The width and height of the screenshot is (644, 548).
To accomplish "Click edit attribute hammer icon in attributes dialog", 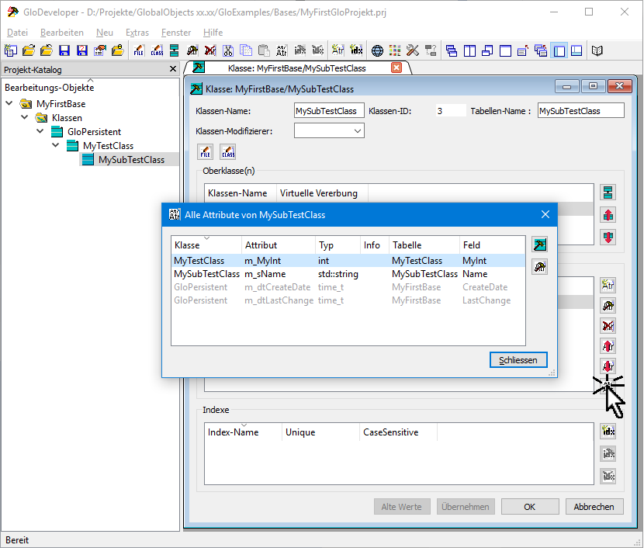I will click(540, 267).
